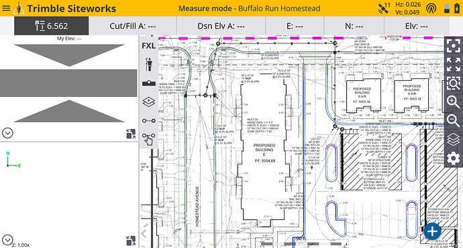Expand the lower view panel chevron
The image size is (463, 248).
7,240
